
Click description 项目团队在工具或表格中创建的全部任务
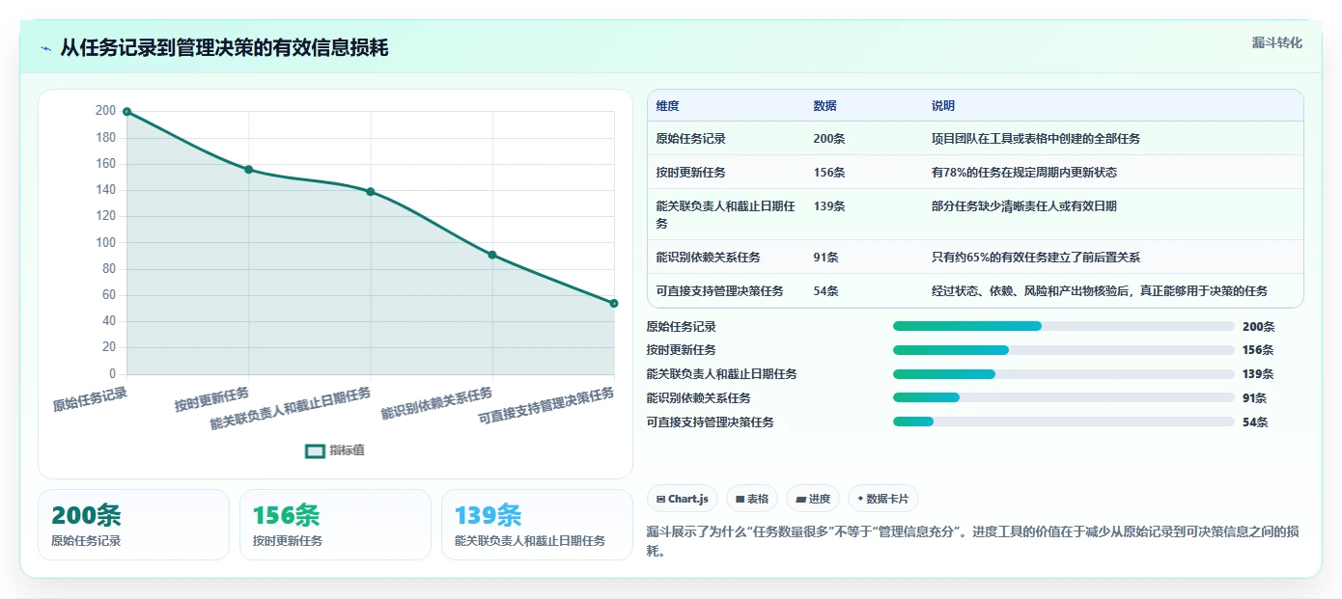pyautogui.click(x=1036, y=139)
